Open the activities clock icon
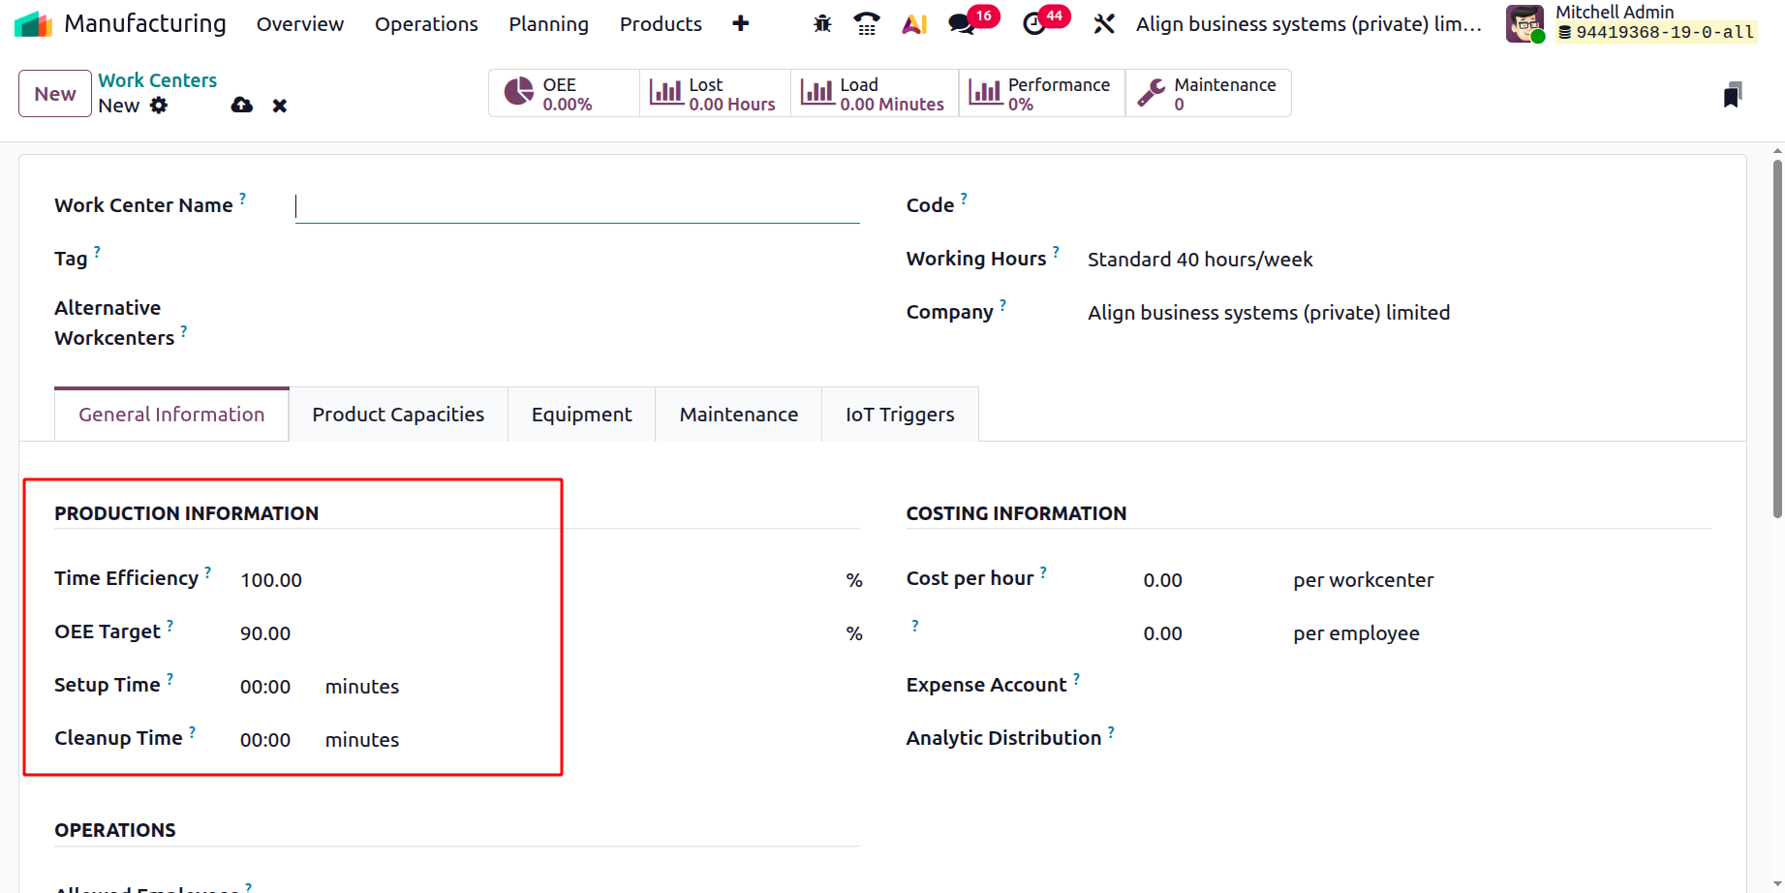The image size is (1785, 893). pyautogui.click(x=1034, y=23)
